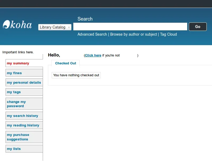Go to my fines
The height and width of the screenshot is (161, 212).
[x=24, y=73]
